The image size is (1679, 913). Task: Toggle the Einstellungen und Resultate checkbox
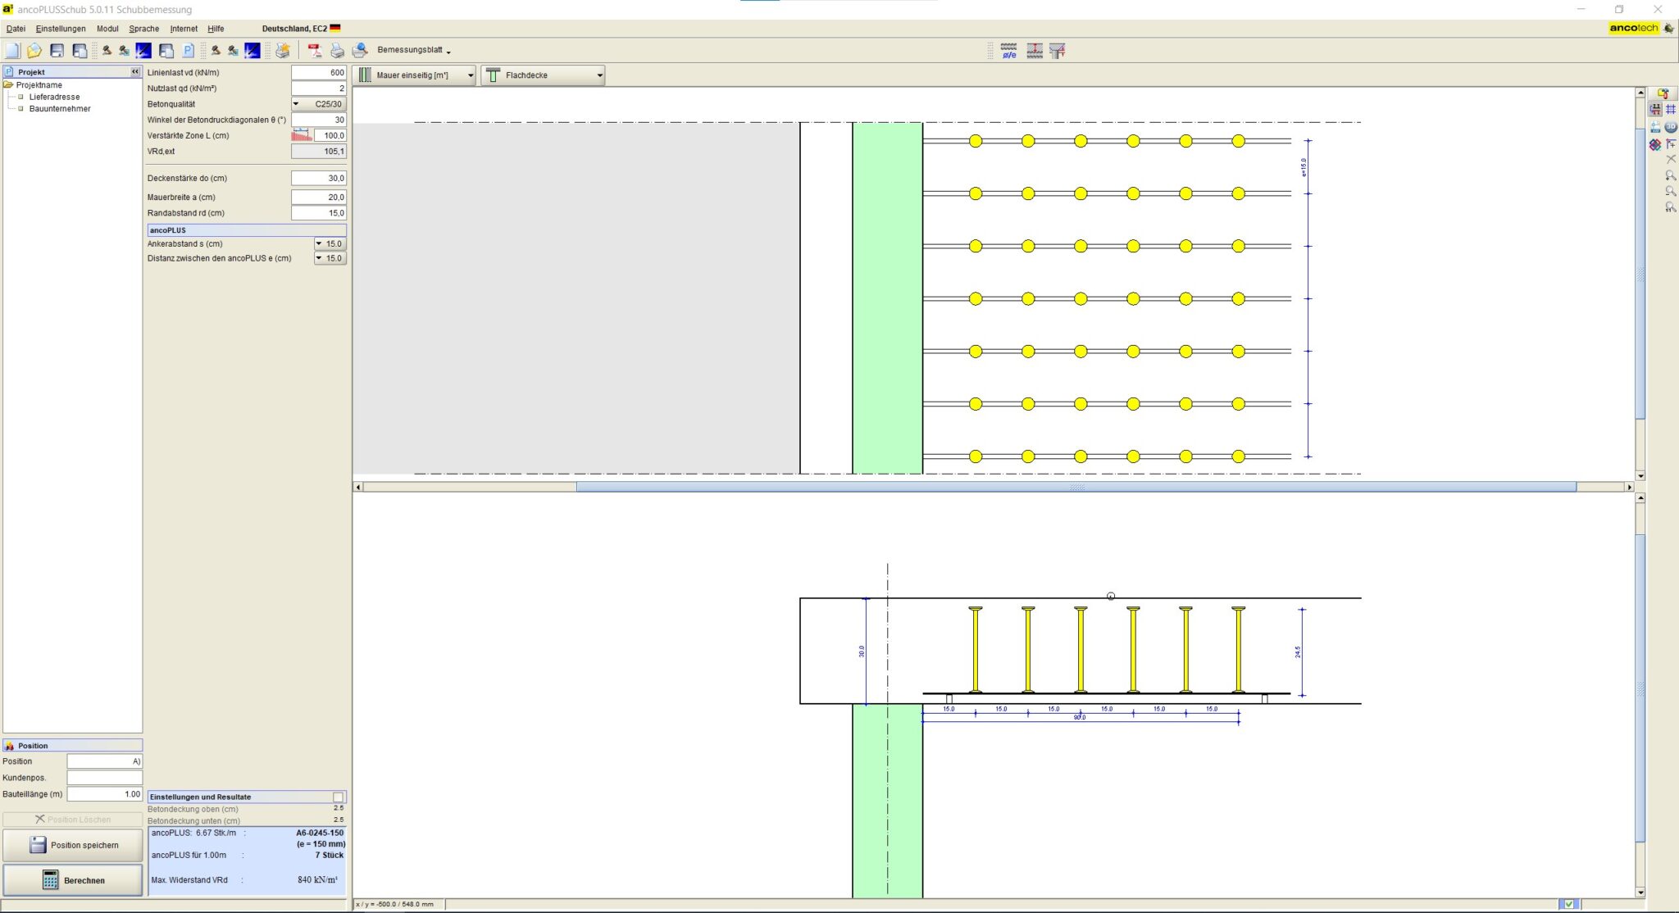[338, 797]
